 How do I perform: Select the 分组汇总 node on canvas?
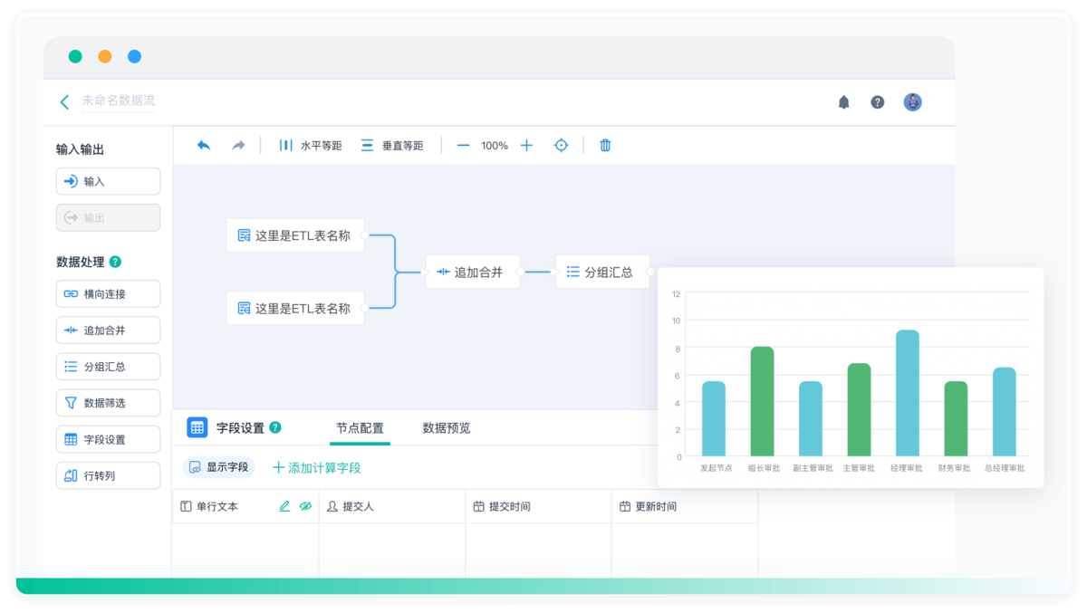[602, 272]
